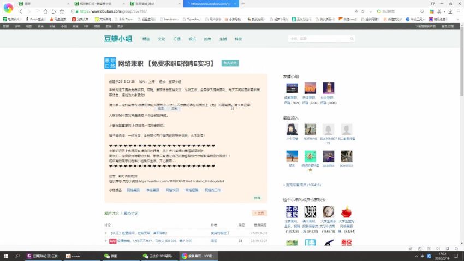Open a new browser tab

click(243, 4)
